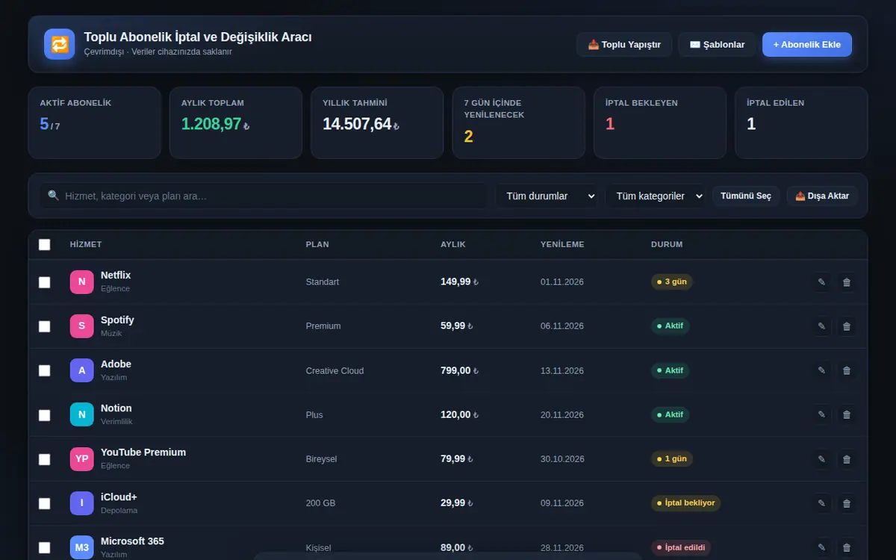Toggle the select-all checkbox in table header
This screenshot has height=560, width=896.
45,244
